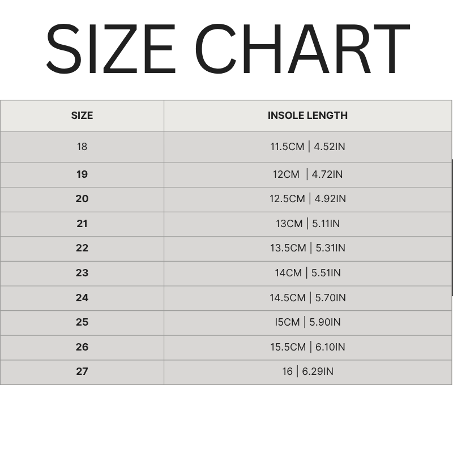Click the SIZE column header

tap(82, 116)
